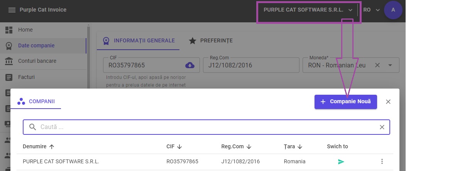The height and width of the screenshot is (171, 450).
Task: Clear the Moneda currency selection
Action: tap(378, 65)
